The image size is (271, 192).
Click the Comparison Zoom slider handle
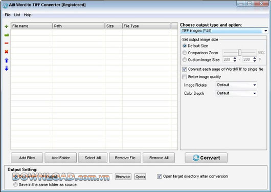click(239, 52)
